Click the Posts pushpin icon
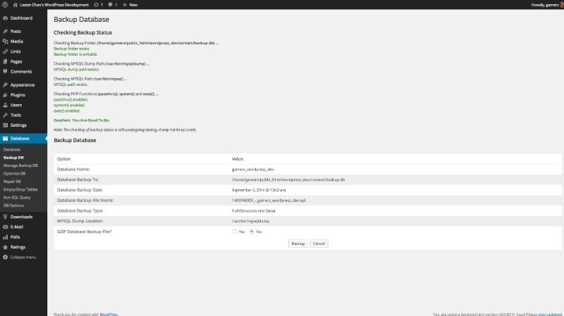 click(x=6, y=31)
